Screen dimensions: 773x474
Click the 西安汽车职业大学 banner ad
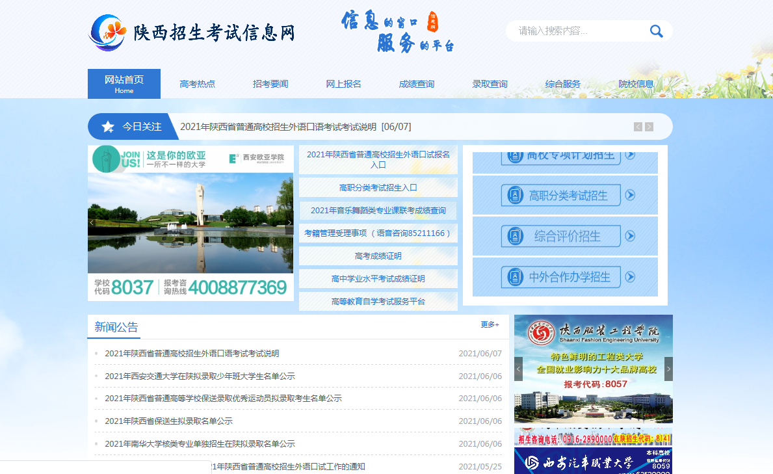click(x=593, y=460)
